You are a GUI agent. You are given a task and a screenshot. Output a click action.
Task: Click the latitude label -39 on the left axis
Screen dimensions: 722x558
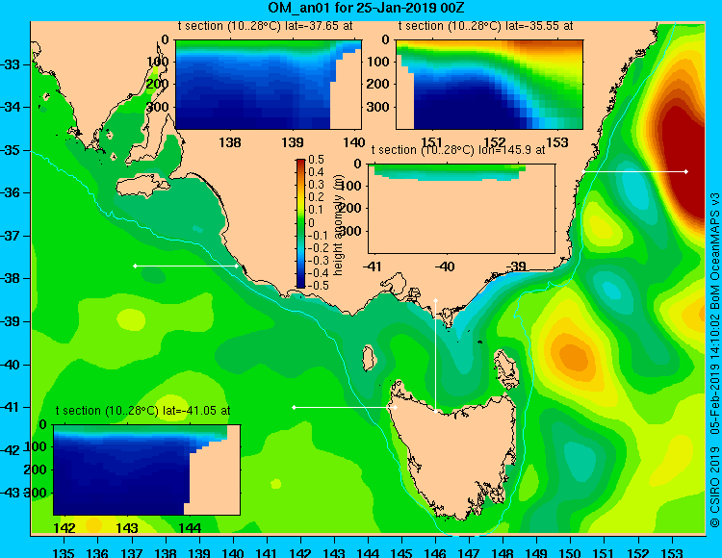click(x=10, y=321)
